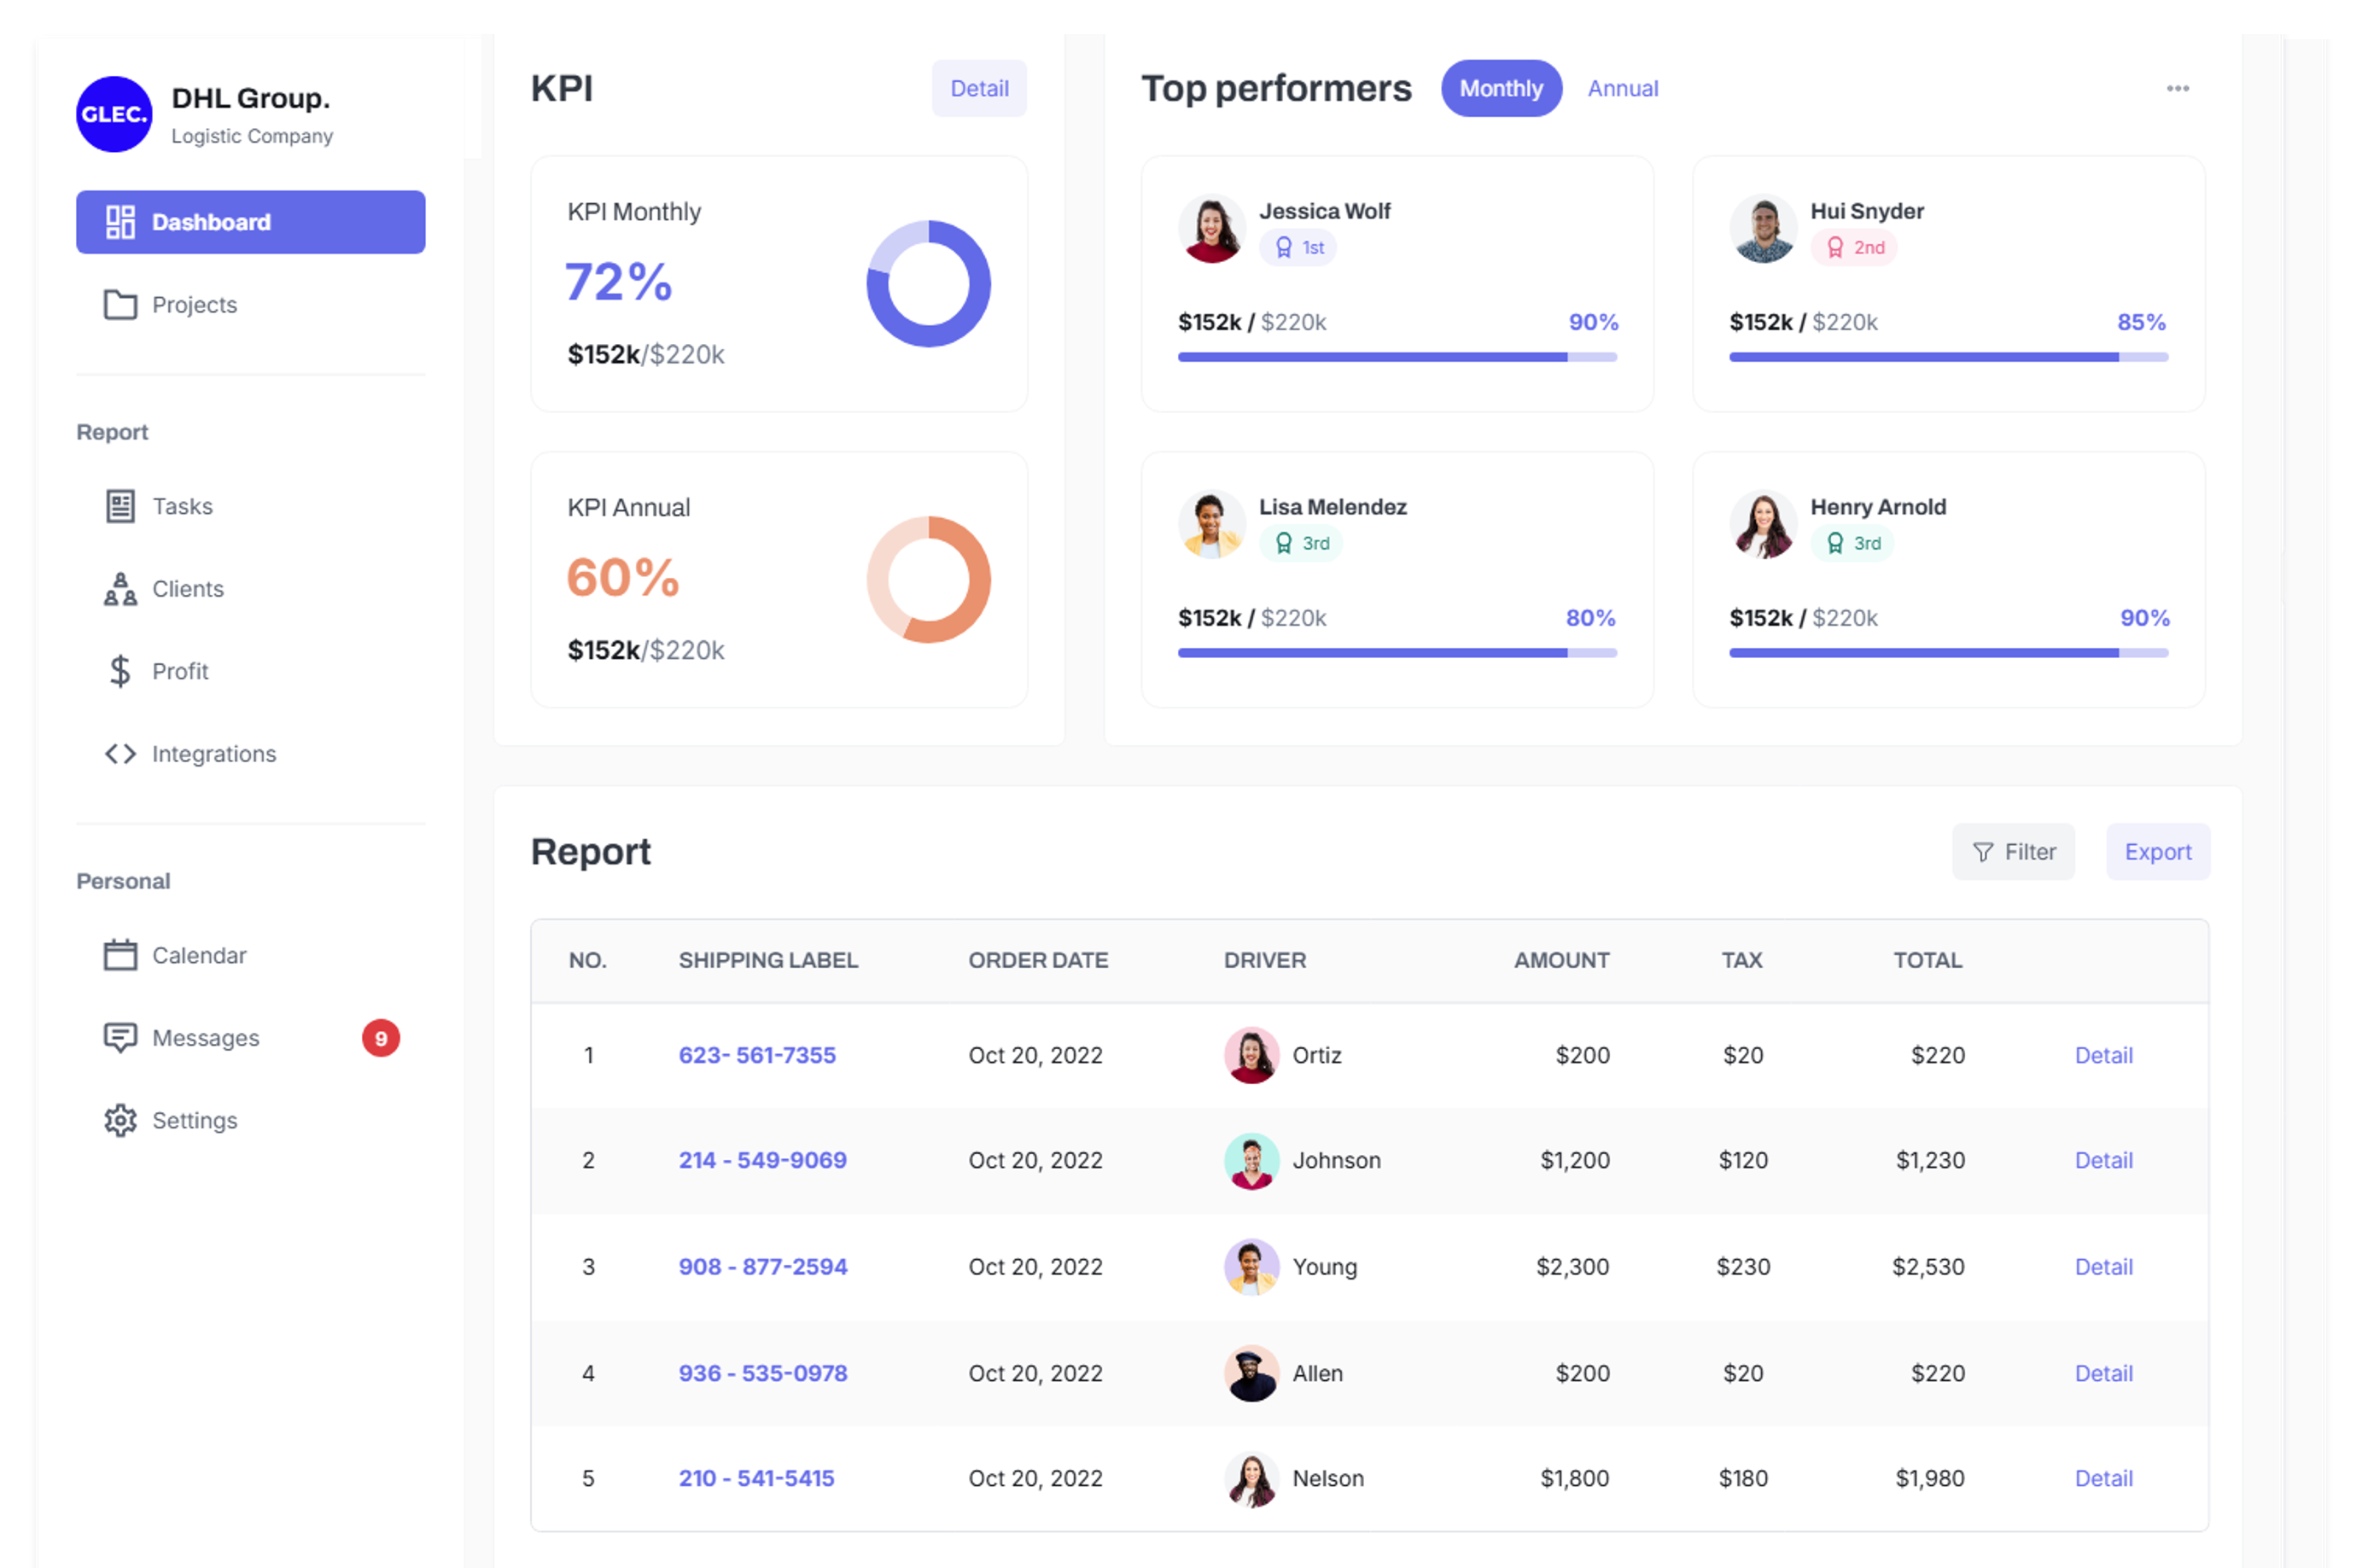This screenshot has width=2362, height=1568.
Task: Click the Clients people icon
Action: 120,589
